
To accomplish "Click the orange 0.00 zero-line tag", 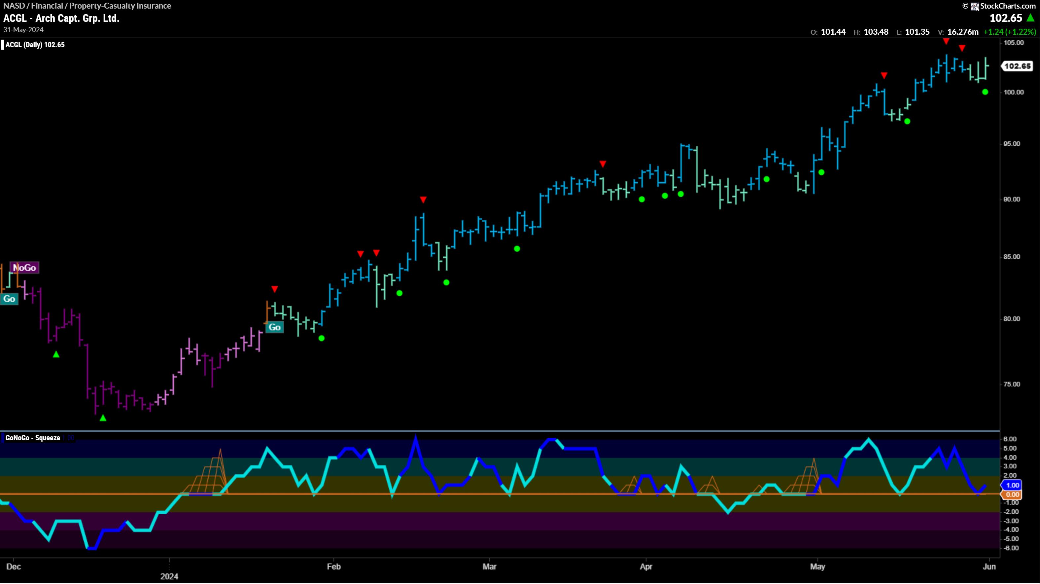I will point(1012,494).
